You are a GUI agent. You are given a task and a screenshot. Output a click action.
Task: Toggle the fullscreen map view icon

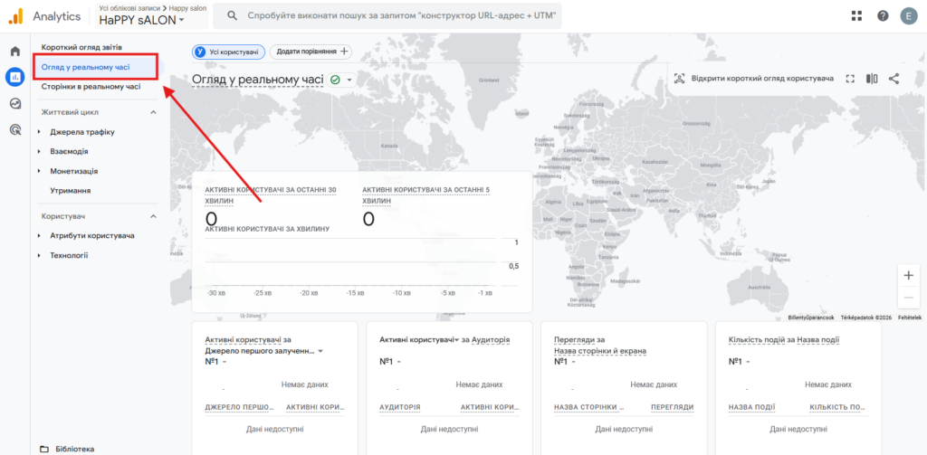(850, 79)
